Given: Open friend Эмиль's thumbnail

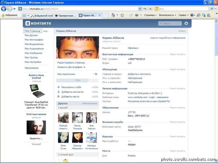Looking at the screenshot, I should tap(77, 117).
